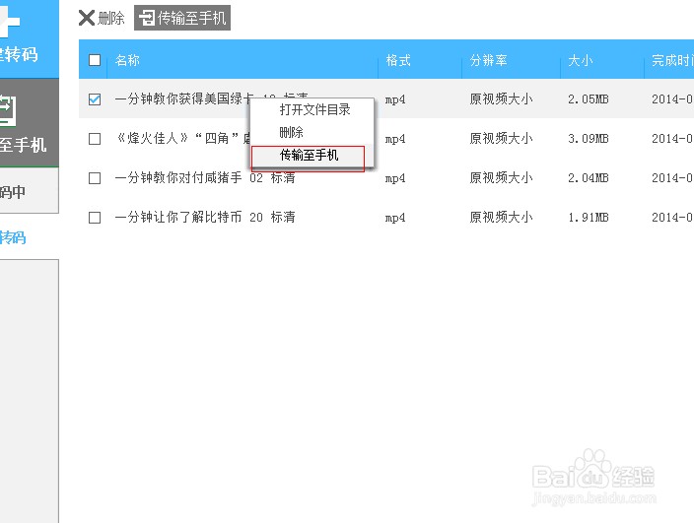The height and width of the screenshot is (523, 694).
Task: Click 原视频大小 in the 3.09MB row
Action: pos(501,139)
